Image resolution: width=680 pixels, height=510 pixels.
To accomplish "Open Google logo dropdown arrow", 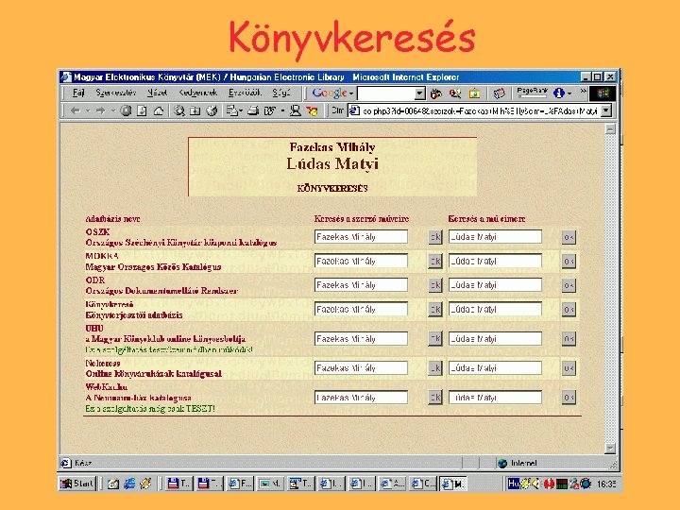I will coord(351,93).
